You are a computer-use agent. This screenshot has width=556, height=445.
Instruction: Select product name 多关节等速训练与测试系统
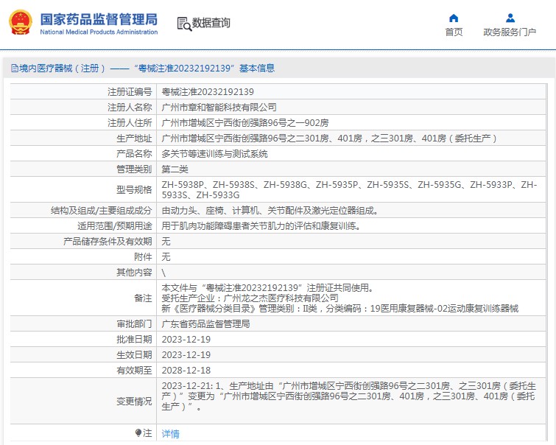pyautogui.click(x=214, y=154)
